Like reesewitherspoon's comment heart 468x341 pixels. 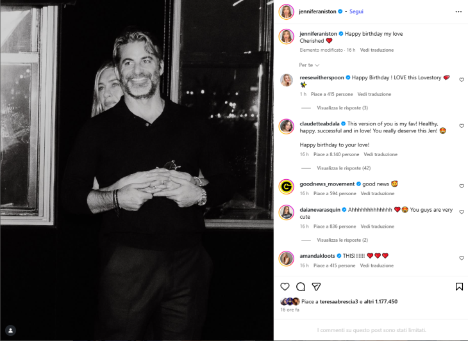tap(462, 80)
